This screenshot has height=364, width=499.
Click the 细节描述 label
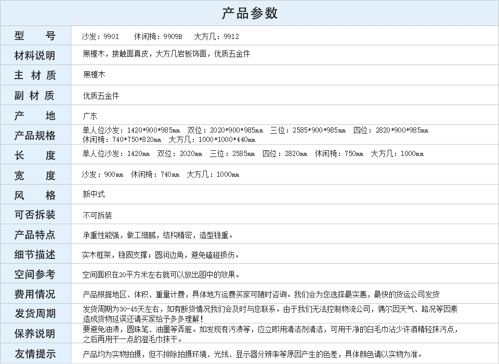(35, 254)
